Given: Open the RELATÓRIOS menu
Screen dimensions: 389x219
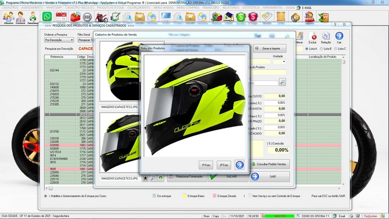Looking at the screenshot, I should pos(230,8).
